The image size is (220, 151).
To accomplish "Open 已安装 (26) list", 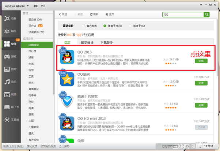I will click(x=35, y=19).
